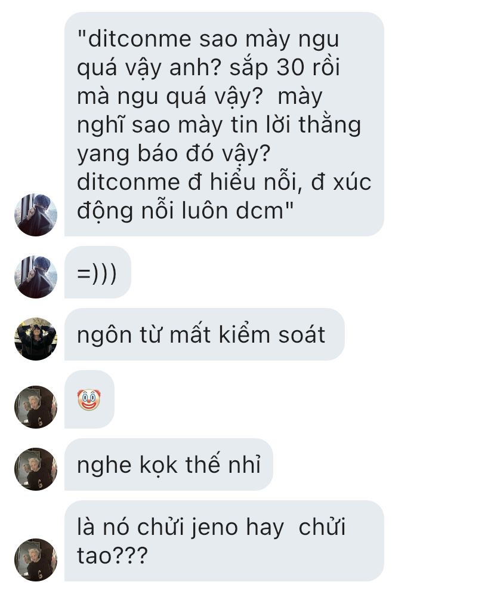Tap avatar beside the "chửi jeno" message
The width and height of the screenshot is (494, 591).
(x=36, y=560)
